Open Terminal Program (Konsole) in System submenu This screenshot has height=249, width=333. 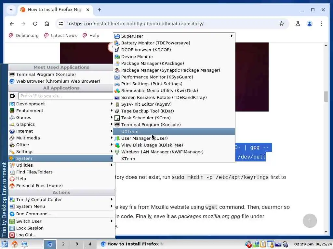click(x=174, y=124)
